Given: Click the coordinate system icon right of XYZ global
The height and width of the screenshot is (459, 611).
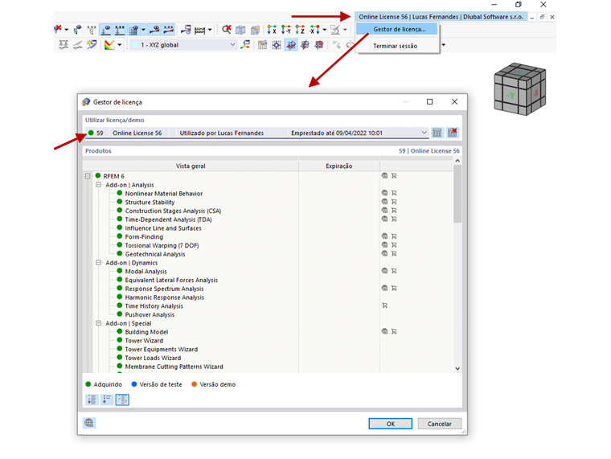Looking at the screenshot, I should click(245, 45).
